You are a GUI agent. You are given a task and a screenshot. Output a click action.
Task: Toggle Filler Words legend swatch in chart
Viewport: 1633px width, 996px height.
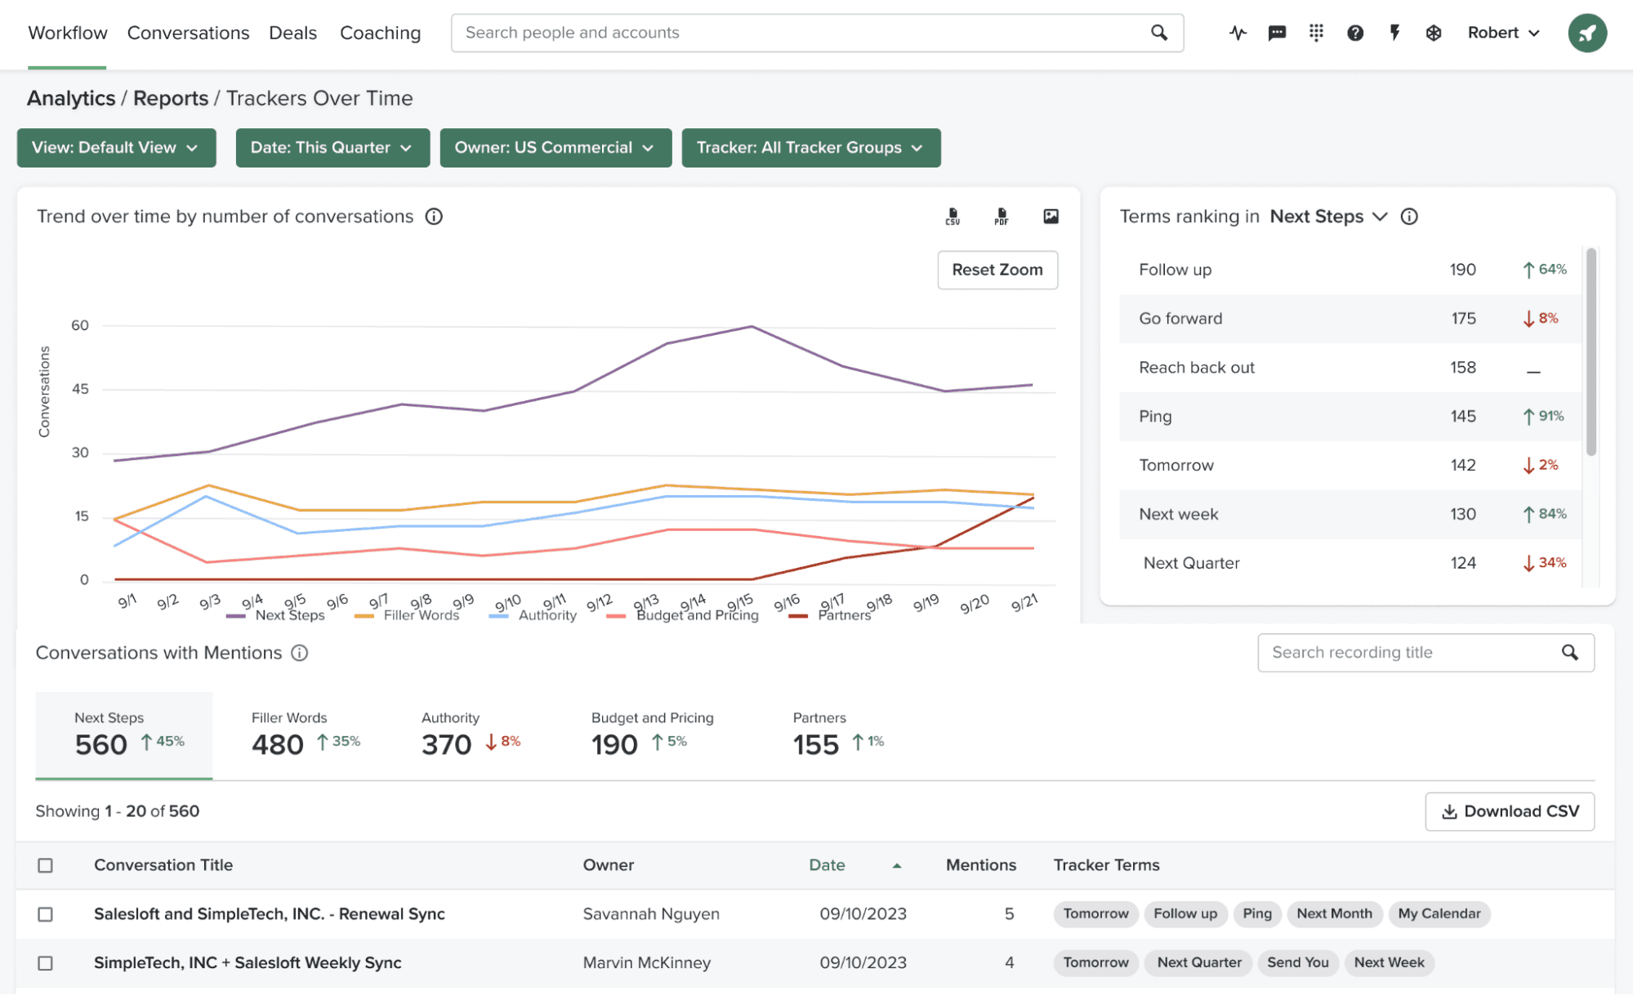click(x=364, y=616)
